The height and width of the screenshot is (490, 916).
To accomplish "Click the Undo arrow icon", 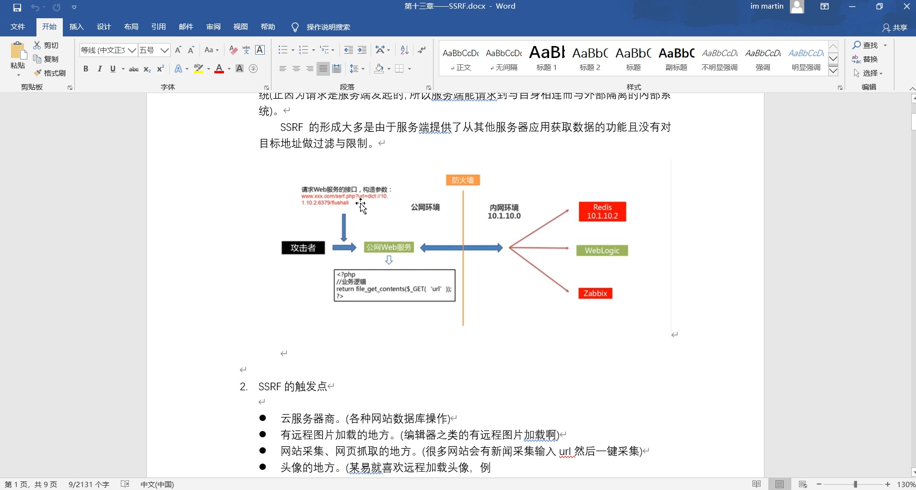I will coord(35,8).
